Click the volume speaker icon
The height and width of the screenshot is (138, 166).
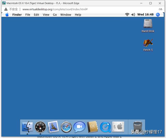(x=133, y=15)
